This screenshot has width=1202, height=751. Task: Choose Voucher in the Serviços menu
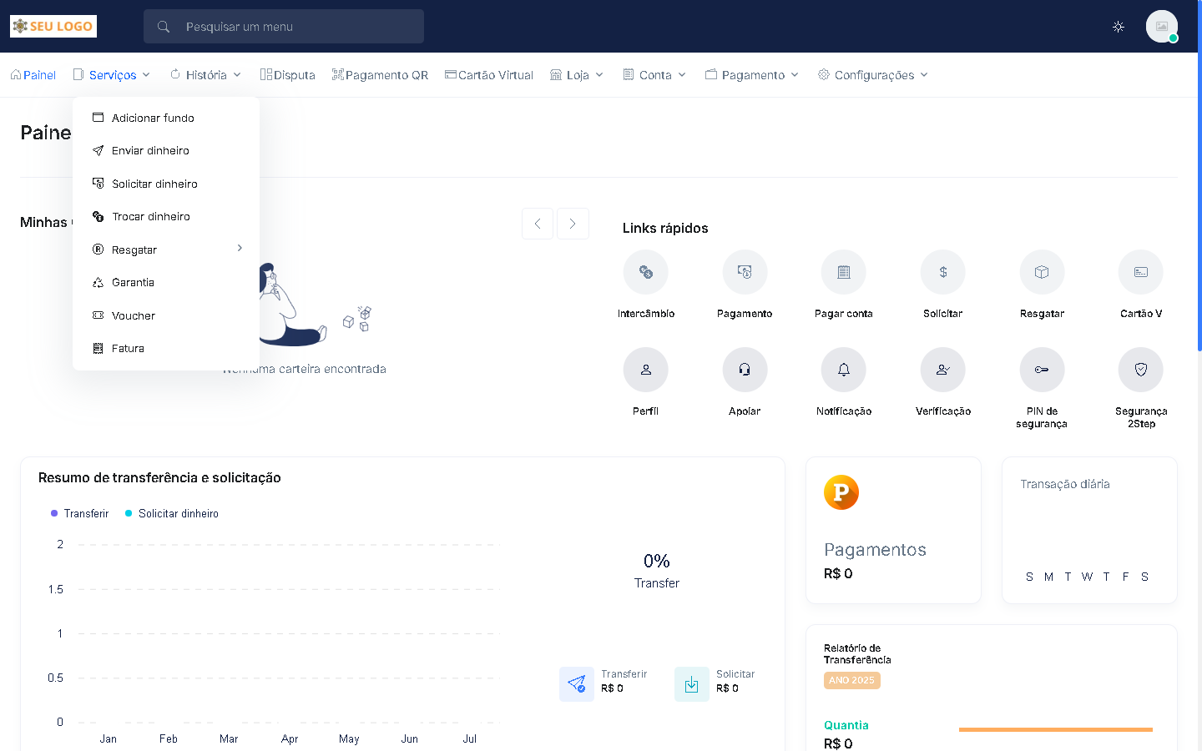point(134,316)
